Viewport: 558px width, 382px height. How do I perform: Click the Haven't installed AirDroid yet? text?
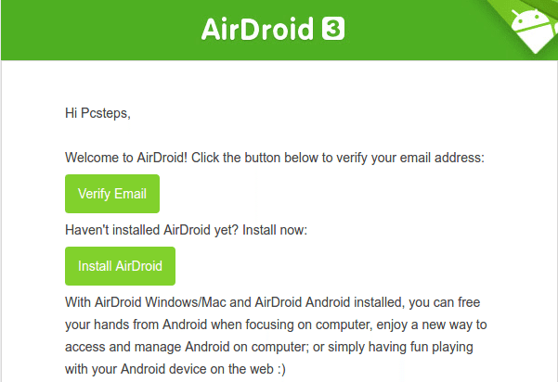(151, 230)
